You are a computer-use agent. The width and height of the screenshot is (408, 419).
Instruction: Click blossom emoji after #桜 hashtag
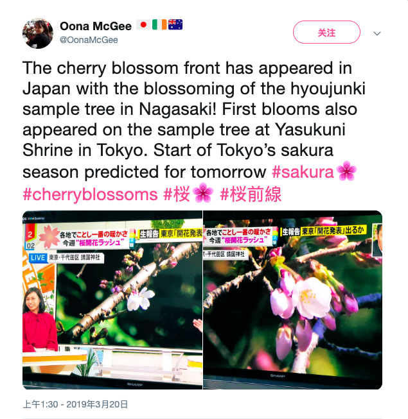point(203,192)
